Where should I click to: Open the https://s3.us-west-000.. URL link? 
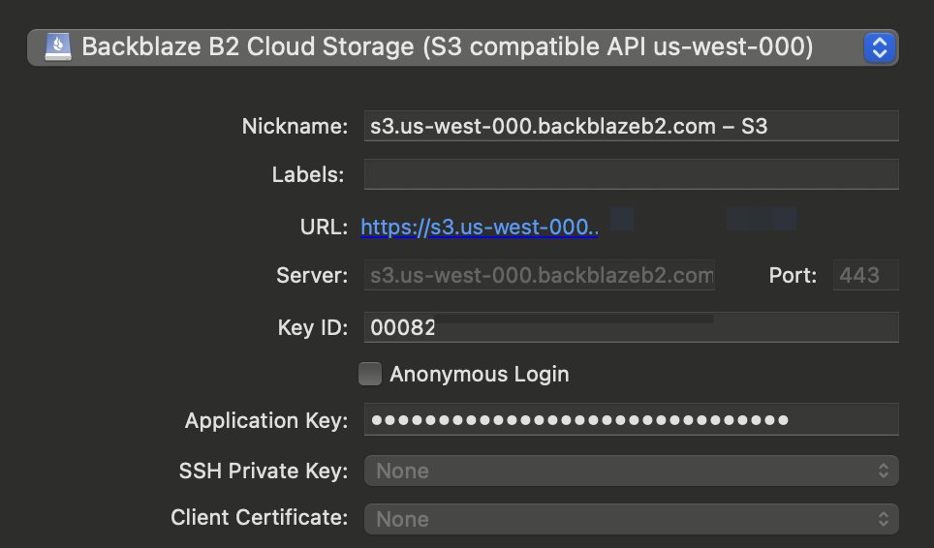click(480, 227)
